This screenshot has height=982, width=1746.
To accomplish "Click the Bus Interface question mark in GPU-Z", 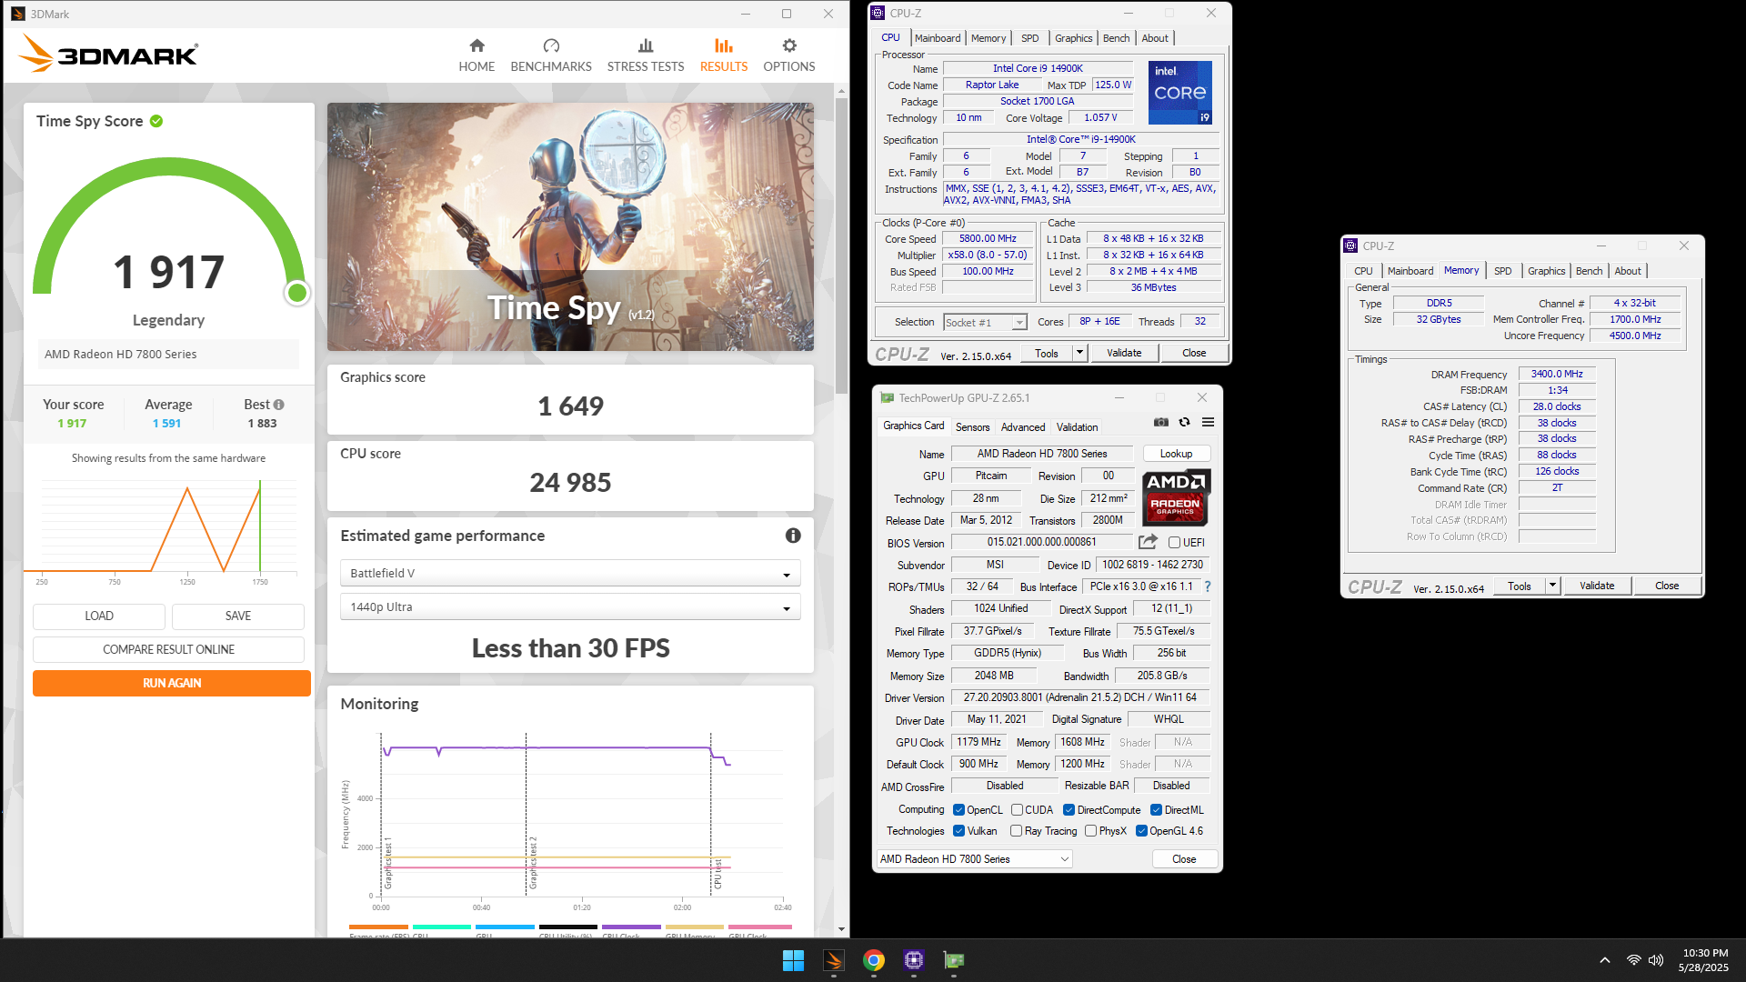I will pyautogui.click(x=1208, y=586).
